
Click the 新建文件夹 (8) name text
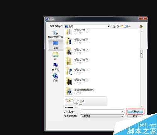click(x=81, y=80)
